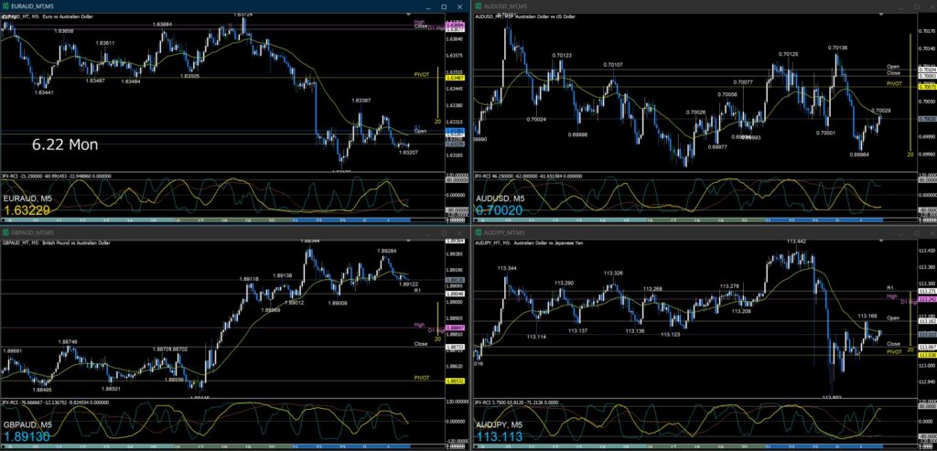Click price label 113.169 in AUDJPY

click(x=867, y=316)
